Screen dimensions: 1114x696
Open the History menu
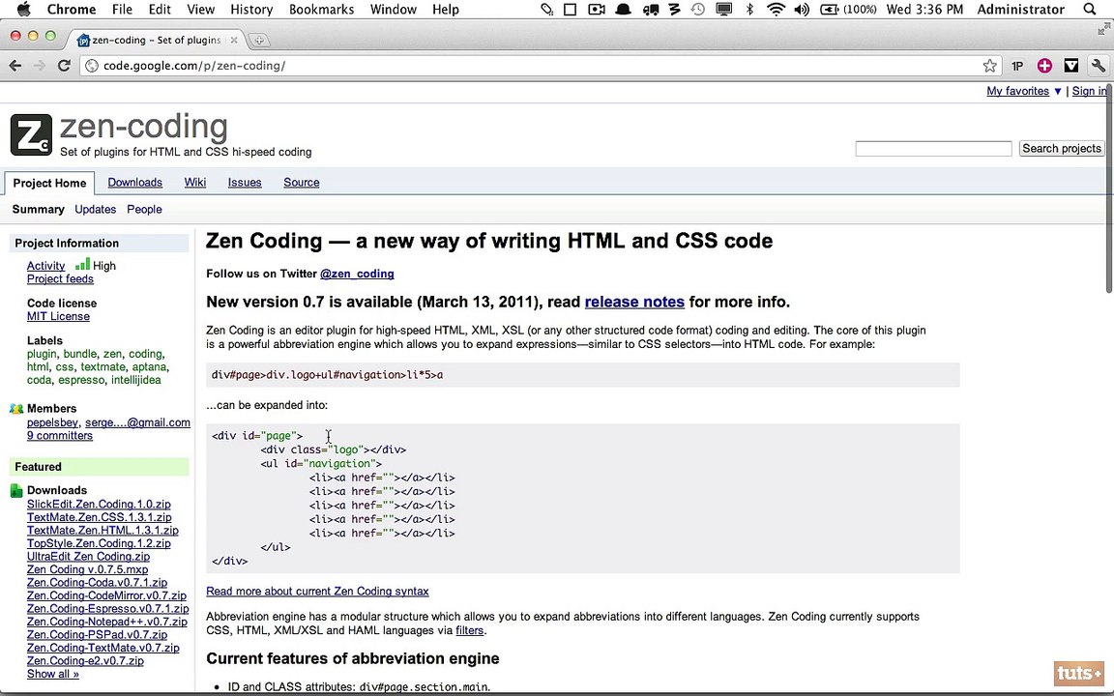pyautogui.click(x=251, y=10)
